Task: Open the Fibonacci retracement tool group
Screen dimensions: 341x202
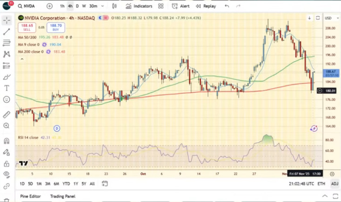Action: coord(7,43)
